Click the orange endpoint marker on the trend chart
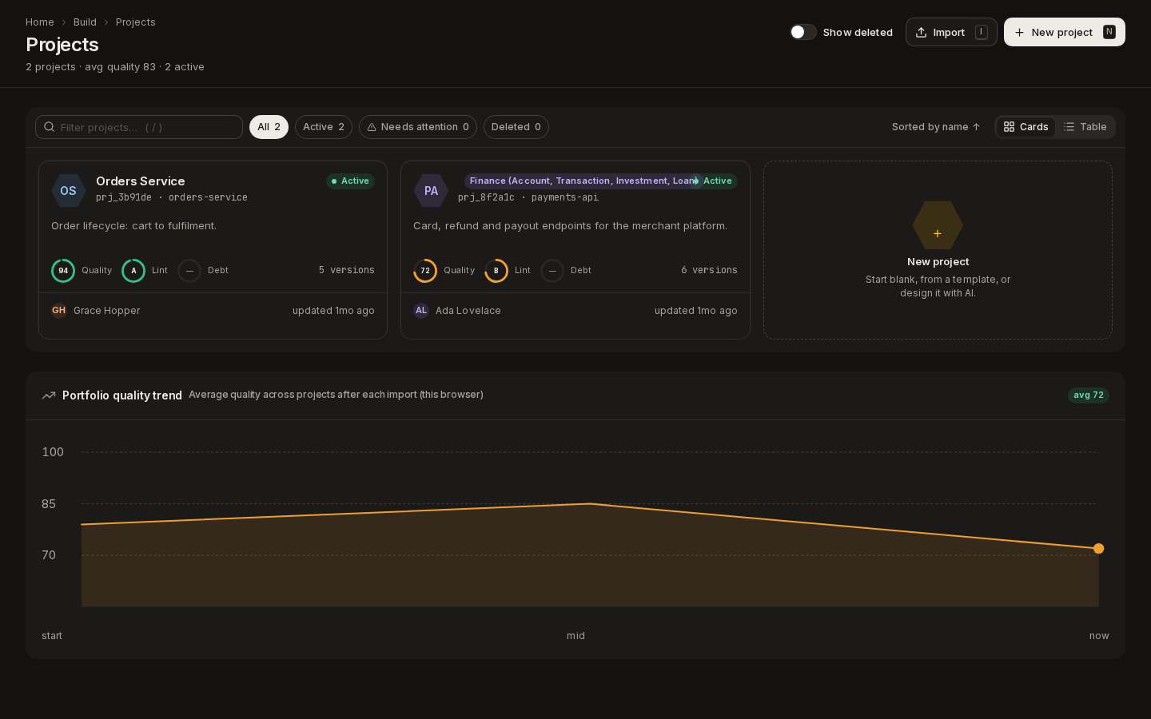The height and width of the screenshot is (719, 1151). (x=1098, y=549)
